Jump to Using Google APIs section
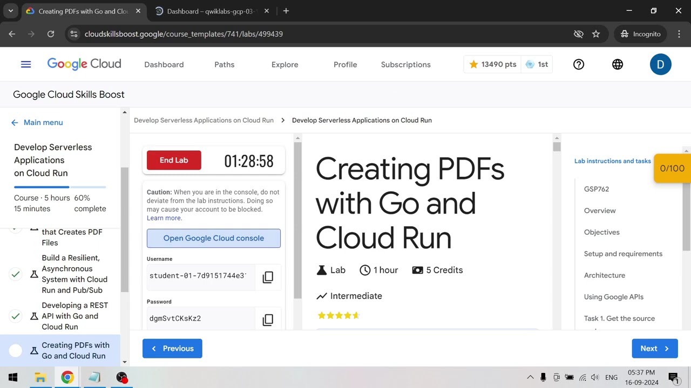 tap(614, 297)
